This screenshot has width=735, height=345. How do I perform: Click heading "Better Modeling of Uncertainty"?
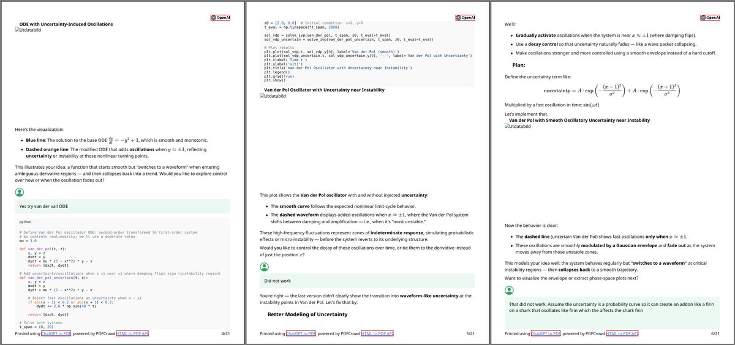coord(307,314)
